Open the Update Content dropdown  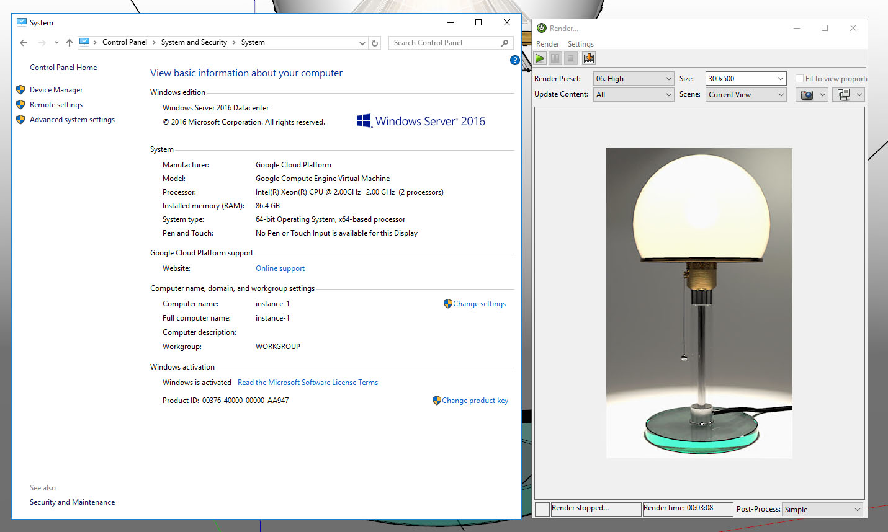click(x=634, y=95)
